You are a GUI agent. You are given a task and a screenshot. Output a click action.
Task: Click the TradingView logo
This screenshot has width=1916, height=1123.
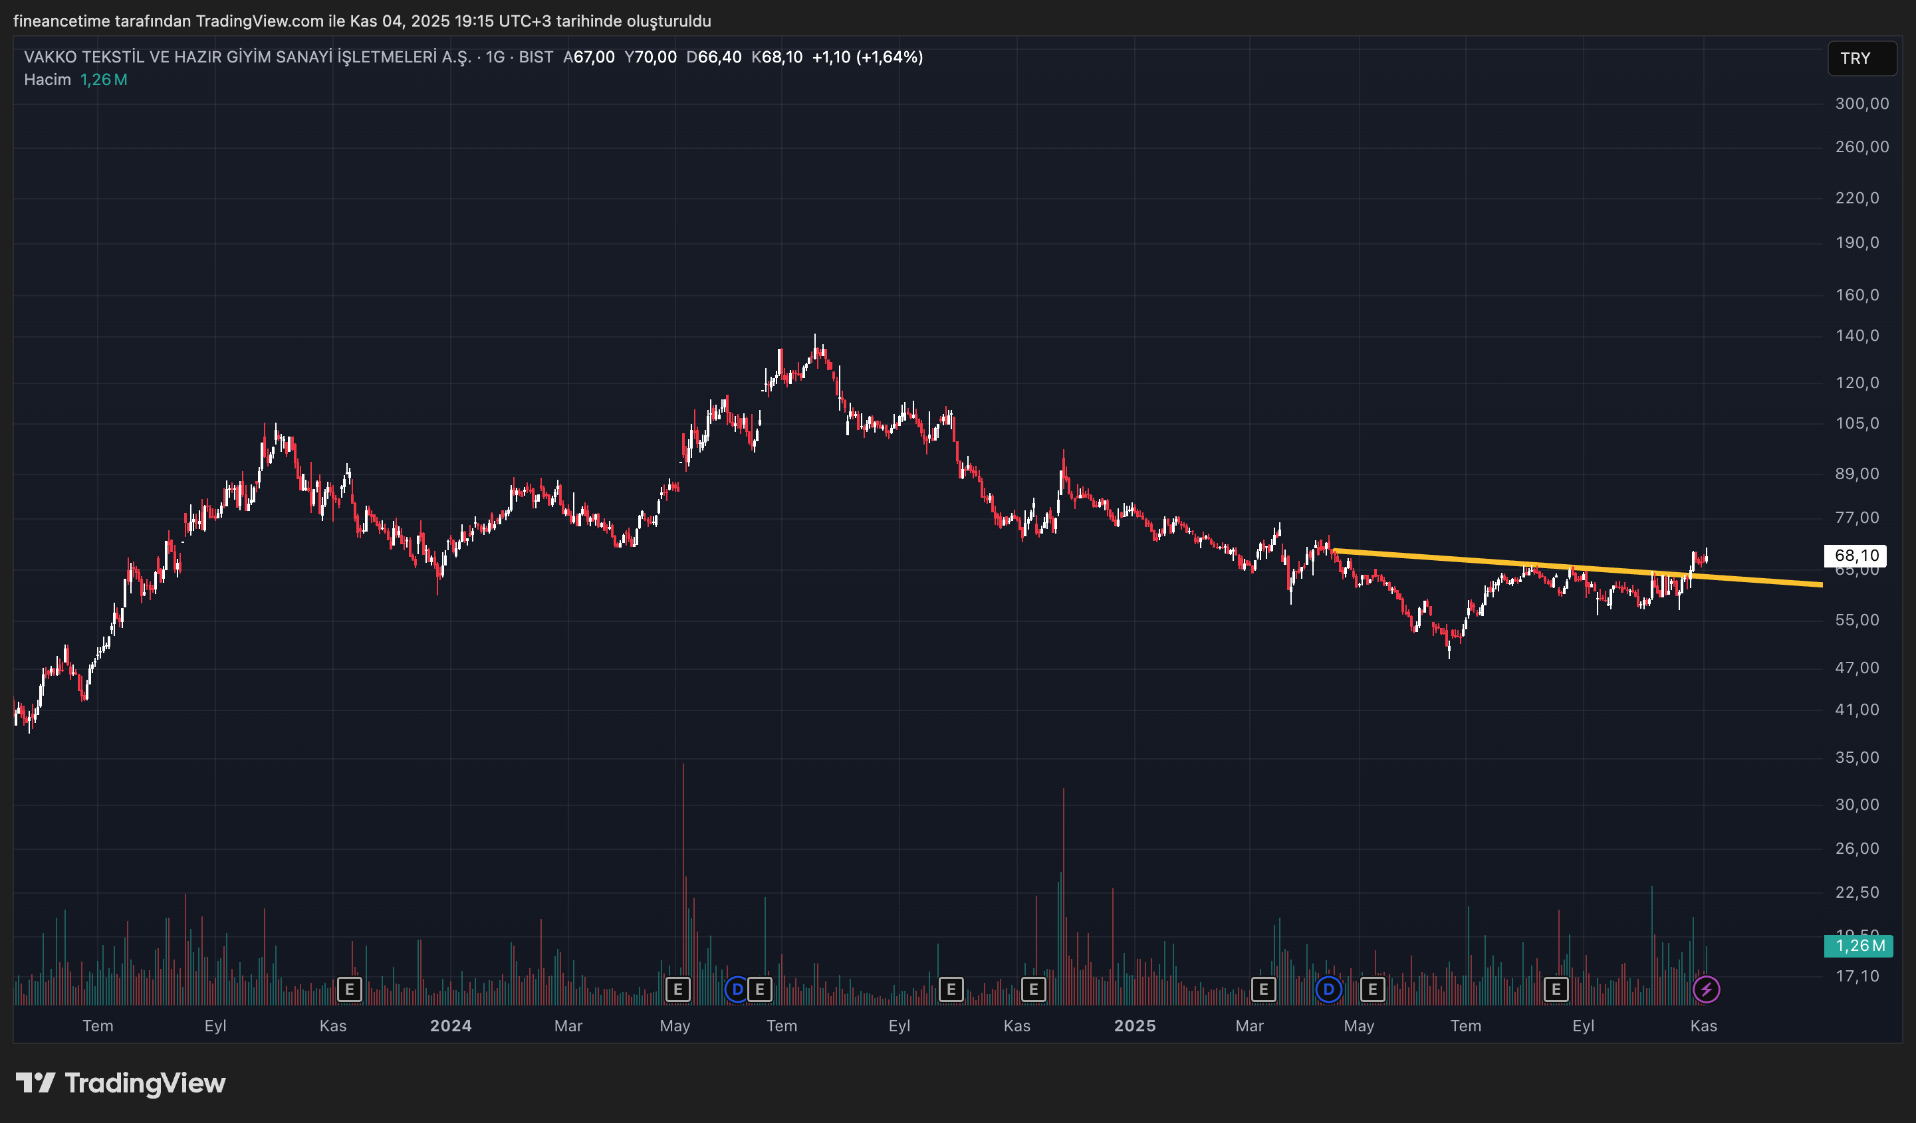click(121, 1082)
